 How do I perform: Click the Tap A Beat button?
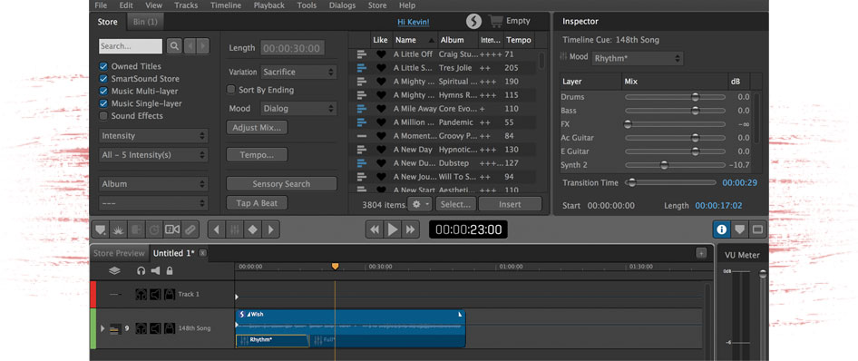257,203
